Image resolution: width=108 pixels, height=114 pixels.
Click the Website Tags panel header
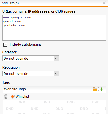pyautogui.click(x=55, y=89)
